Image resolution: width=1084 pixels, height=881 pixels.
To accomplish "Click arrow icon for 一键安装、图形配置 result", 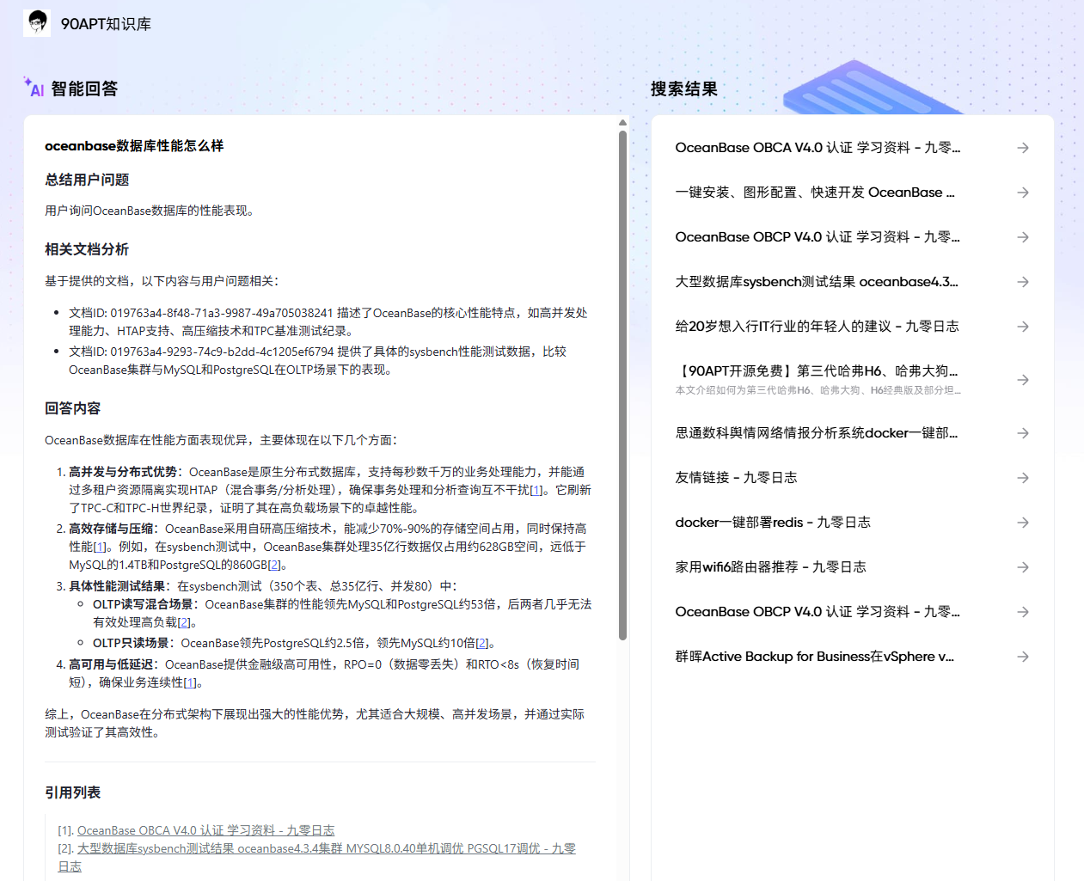I will 1023,193.
